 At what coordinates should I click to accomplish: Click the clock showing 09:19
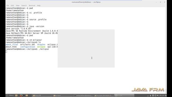(x=162, y=95)
